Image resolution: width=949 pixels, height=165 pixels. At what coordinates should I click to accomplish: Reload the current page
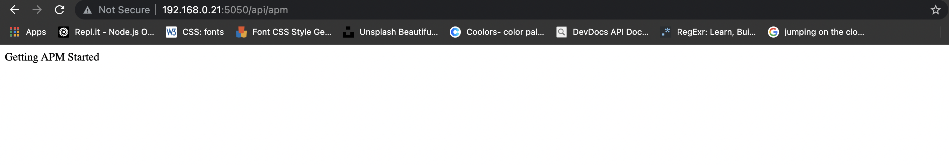pos(59,10)
